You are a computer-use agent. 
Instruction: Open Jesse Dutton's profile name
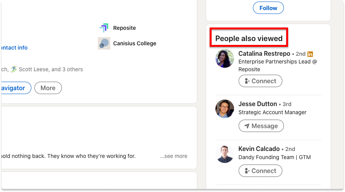(258, 104)
